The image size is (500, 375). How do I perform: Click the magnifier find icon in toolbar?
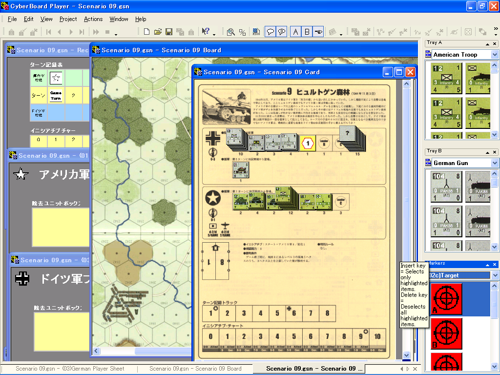pos(230,32)
